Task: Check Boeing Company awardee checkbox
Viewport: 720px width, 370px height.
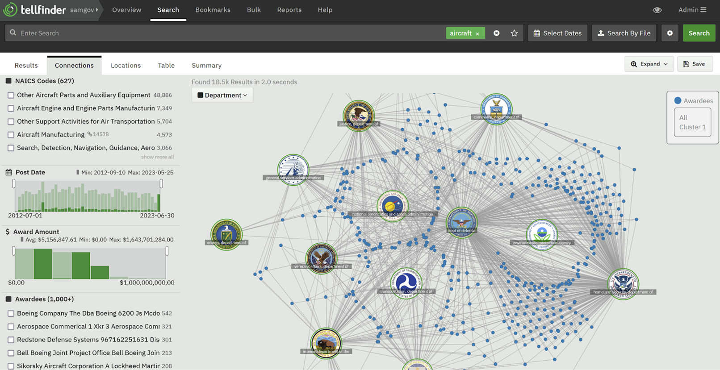Action: tap(11, 313)
